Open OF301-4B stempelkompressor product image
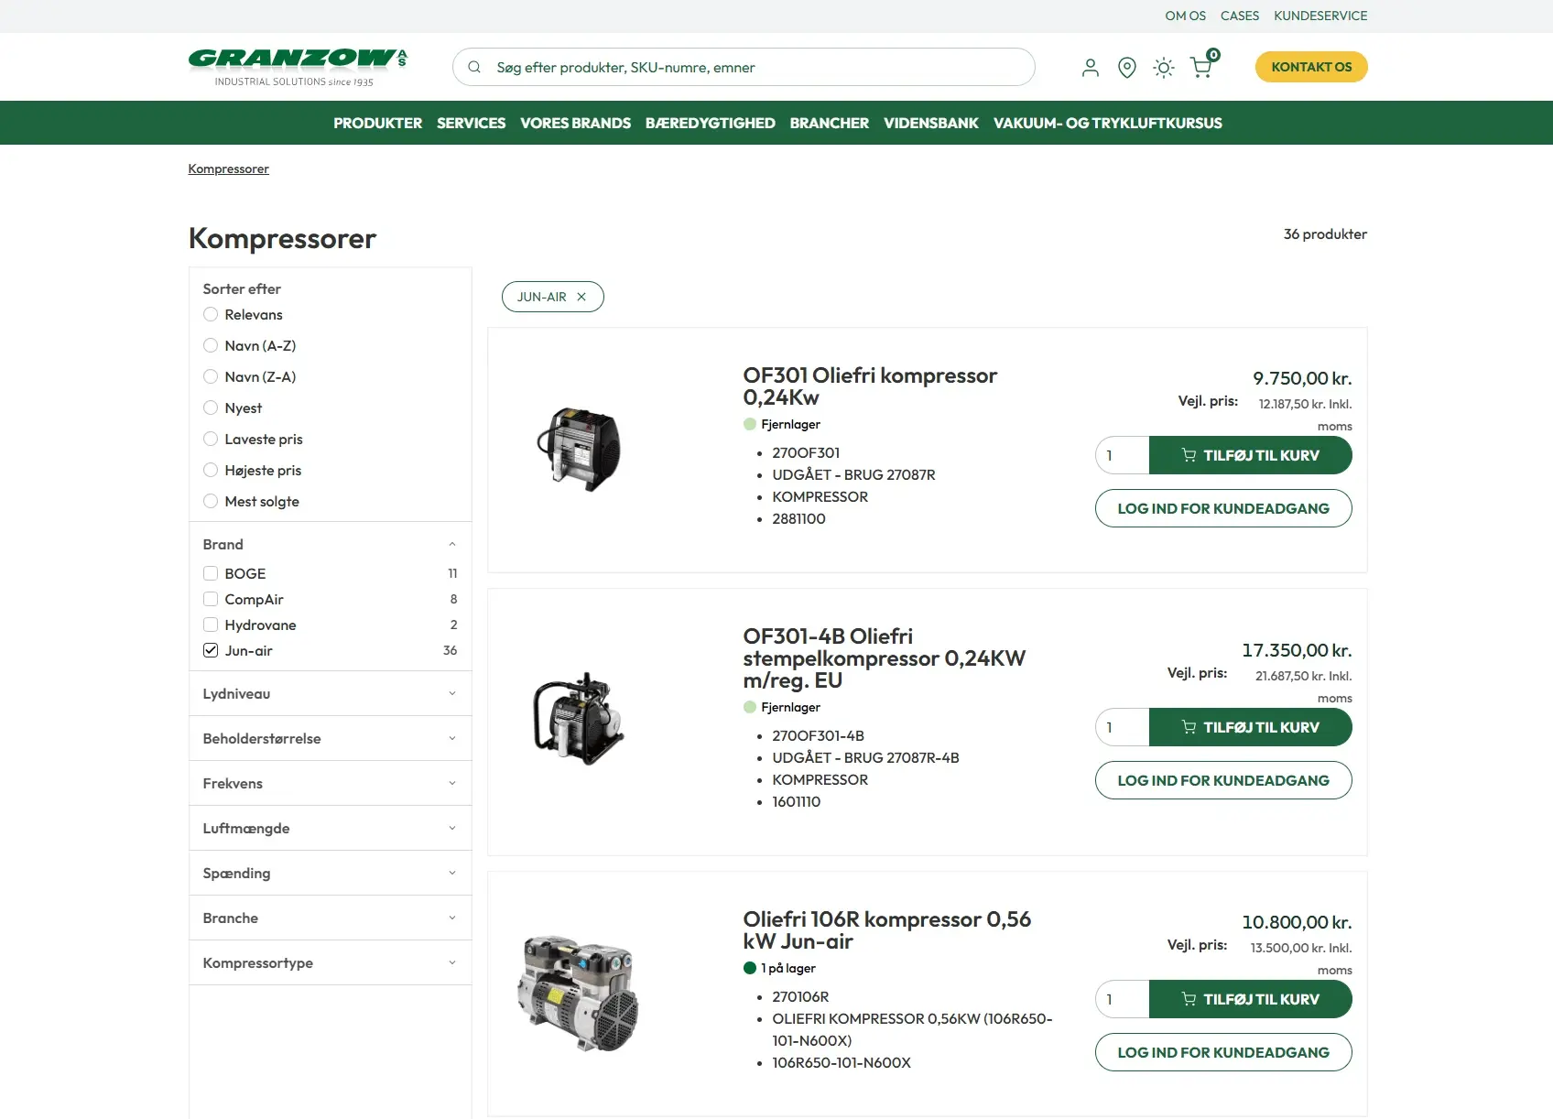 (579, 719)
